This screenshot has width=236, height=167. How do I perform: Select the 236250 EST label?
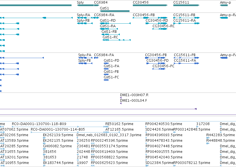83,140
